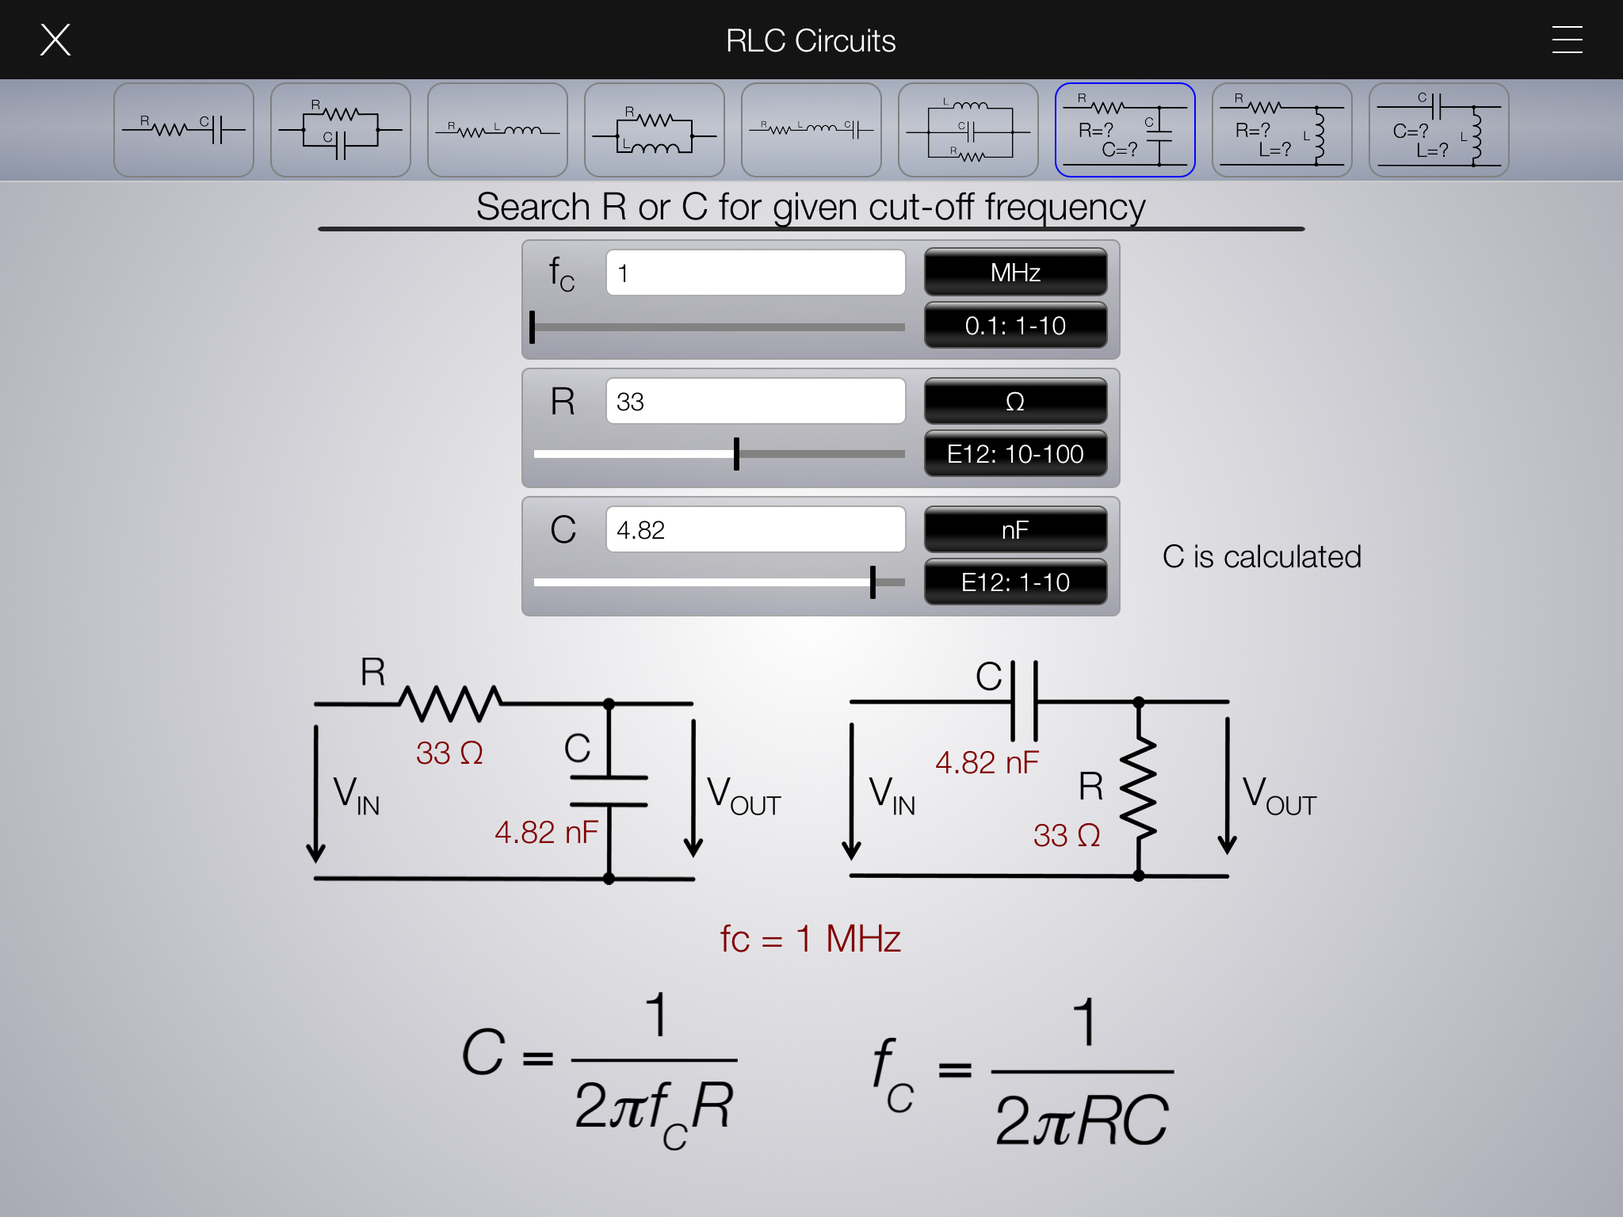Viewport: 1623px width, 1217px height.
Task: Select the series RLC circuit icon
Action: pos(811,130)
